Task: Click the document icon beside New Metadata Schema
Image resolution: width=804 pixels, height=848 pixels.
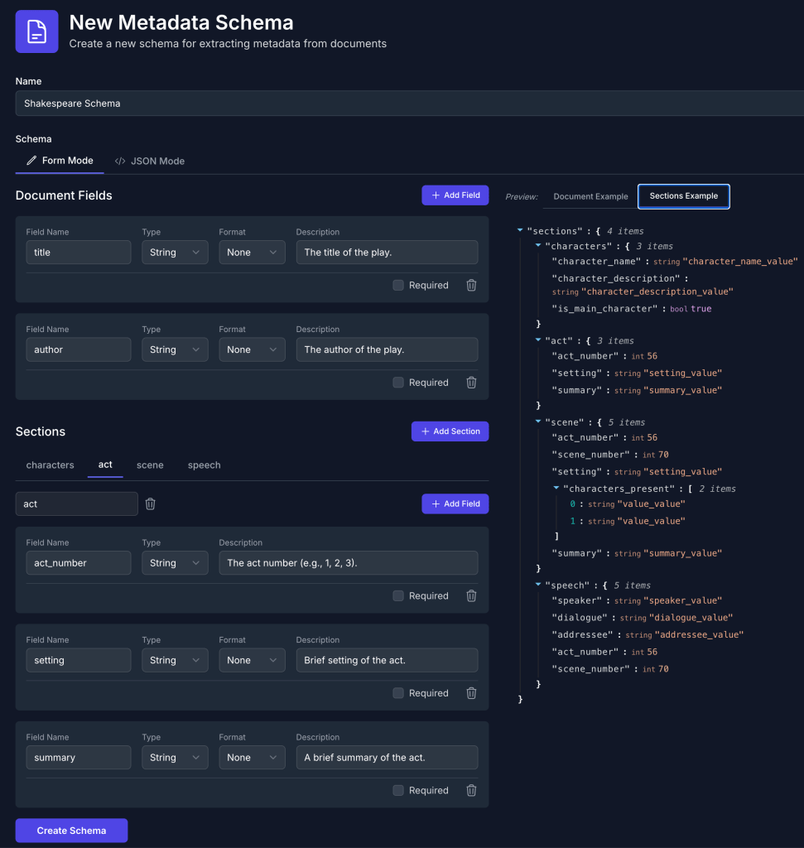Action: 36,31
